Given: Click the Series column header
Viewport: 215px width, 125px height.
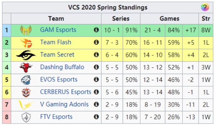Looking at the screenshot, I should click(x=120, y=19).
